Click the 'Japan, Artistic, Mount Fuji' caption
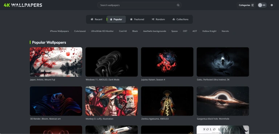279x134 pixels. pyautogui.click(x=43, y=80)
